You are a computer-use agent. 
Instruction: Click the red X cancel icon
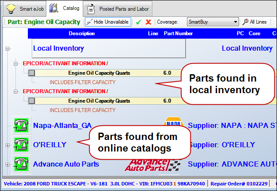(x=148, y=22)
